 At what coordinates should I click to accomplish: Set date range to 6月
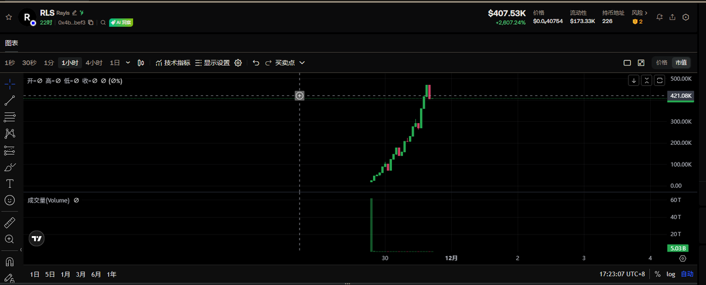tap(96, 274)
